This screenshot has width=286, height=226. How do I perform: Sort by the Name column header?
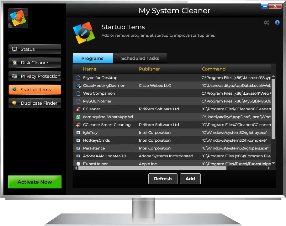pos(89,69)
